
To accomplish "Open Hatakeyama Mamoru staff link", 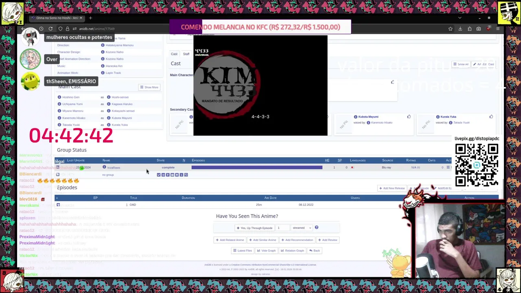I will point(119,45).
